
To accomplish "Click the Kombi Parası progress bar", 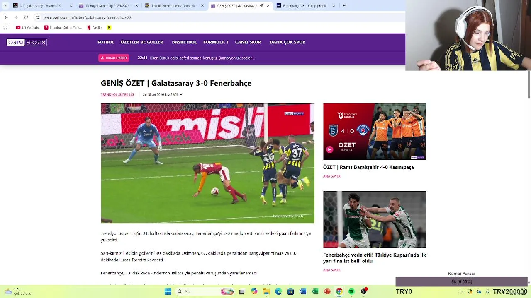I will pyautogui.click(x=461, y=282).
